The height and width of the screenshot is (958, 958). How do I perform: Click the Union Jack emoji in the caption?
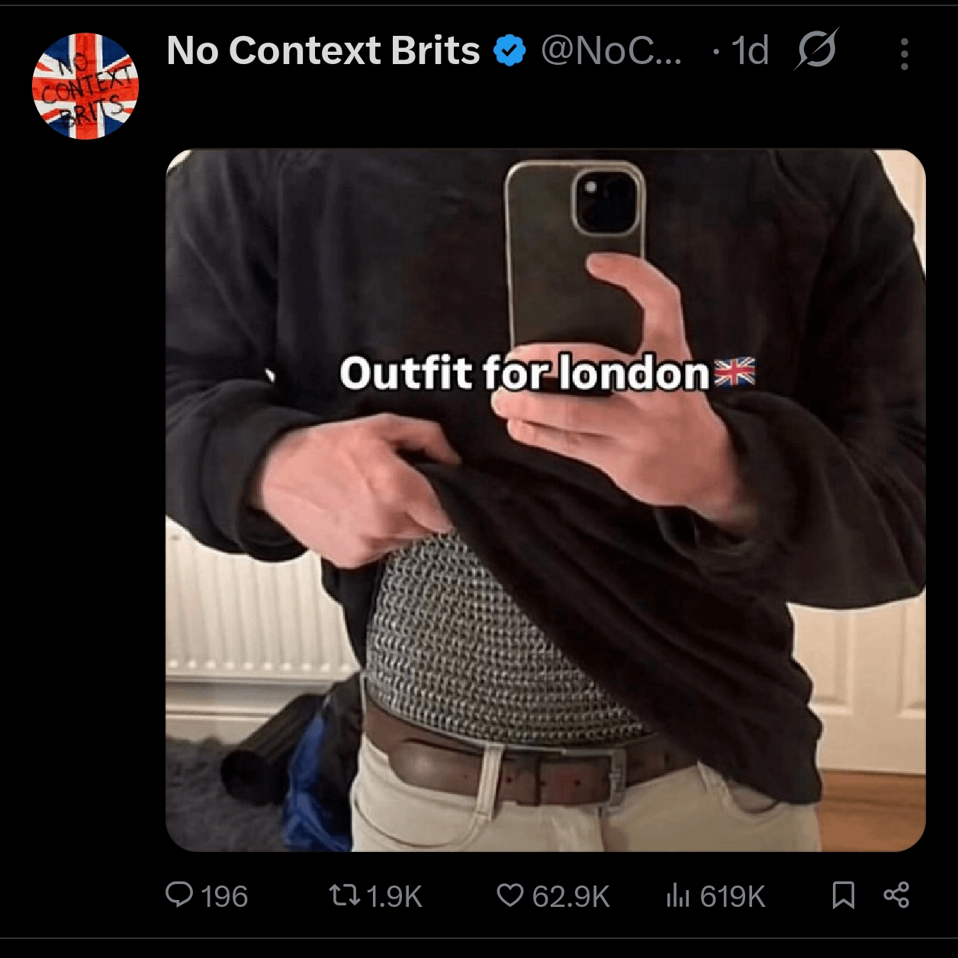pyautogui.click(x=735, y=371)
